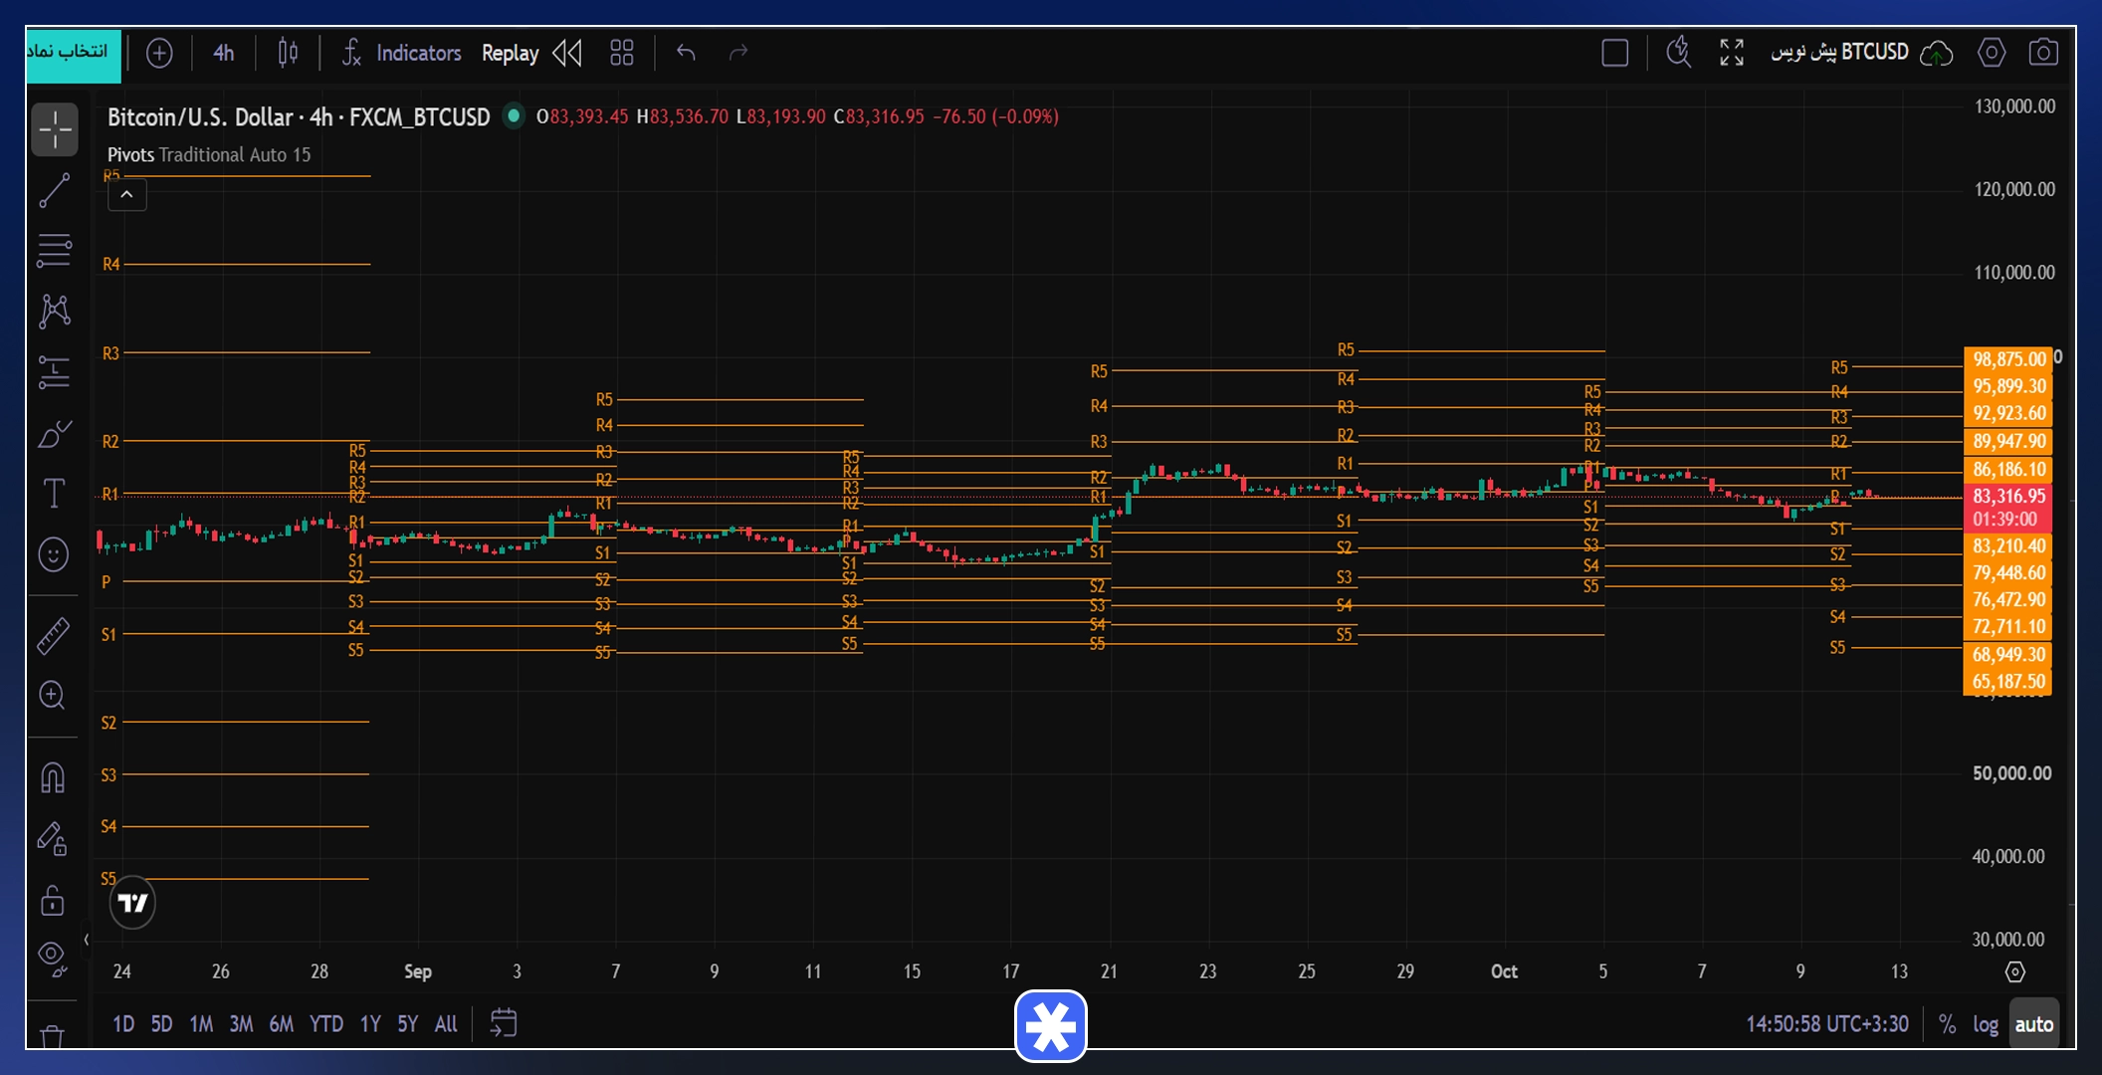The image size is (2102, 1075).
Task: Select the YTD time range
Action: pyautogui.click(x=326, y=1024)
